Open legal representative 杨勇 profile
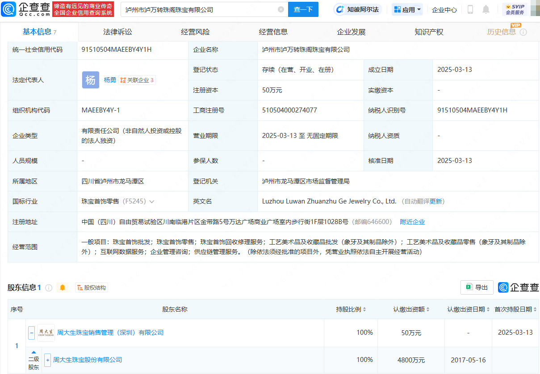Screen dimensions: 540x374 coord(110,80)
